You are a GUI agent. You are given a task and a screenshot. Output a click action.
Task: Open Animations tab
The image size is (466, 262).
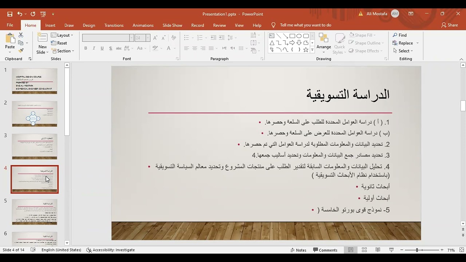pyautogui.click(x=143, y=25)
